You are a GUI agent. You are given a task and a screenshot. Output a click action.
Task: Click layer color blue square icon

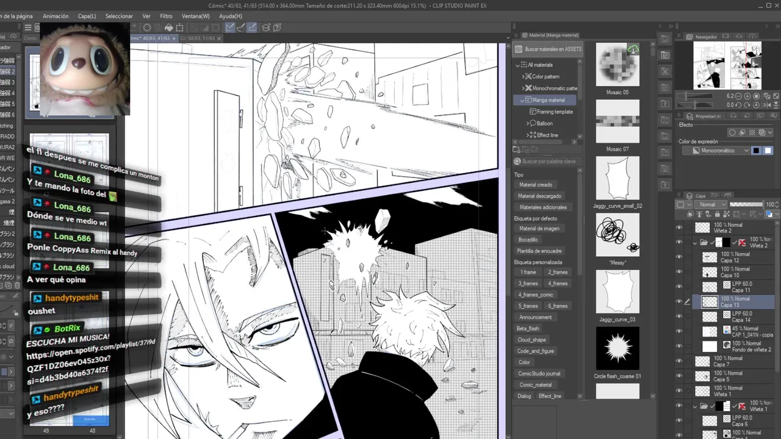769,214
